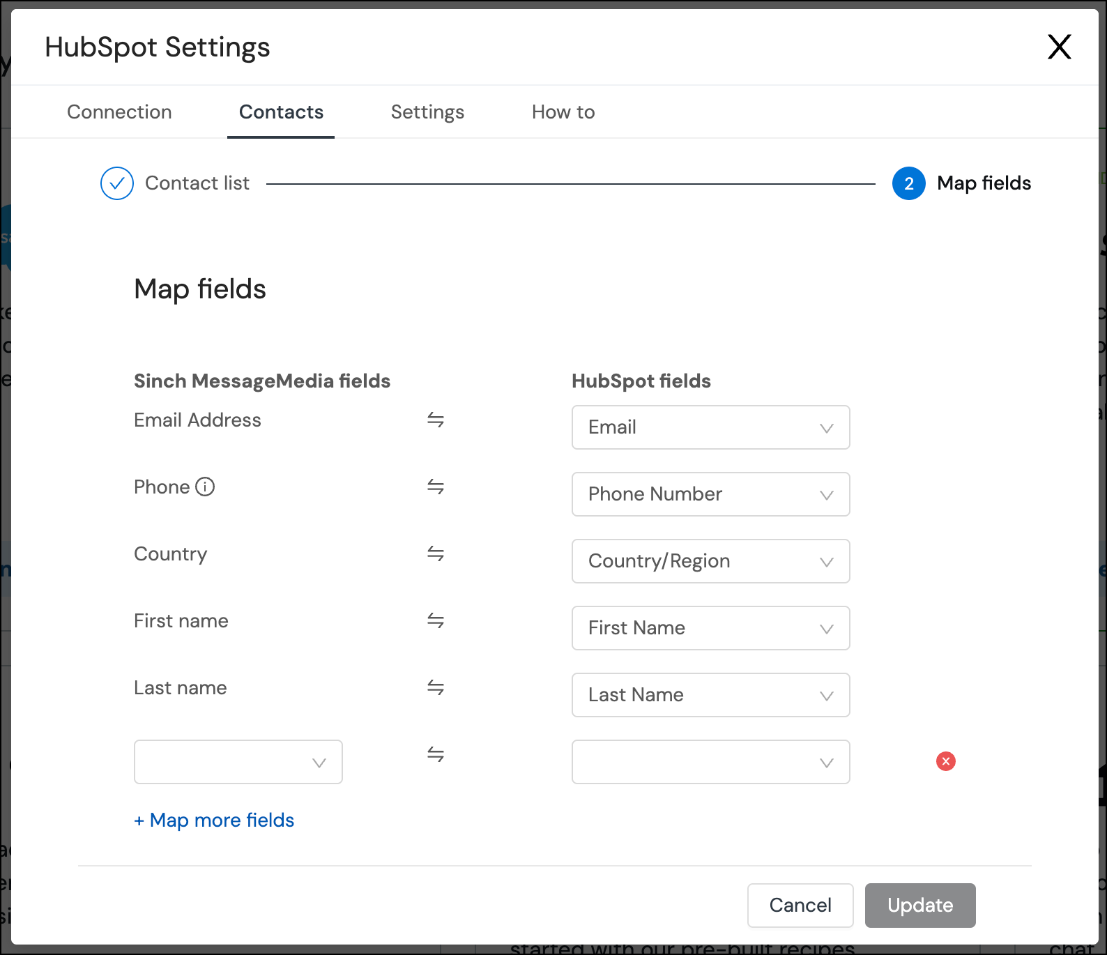Select the Map fields step 2 indicator
This screenshot has width=1107, height=955.
point(909,183)
